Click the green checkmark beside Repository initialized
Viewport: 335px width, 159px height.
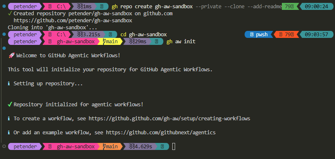(x=10, y=105)
